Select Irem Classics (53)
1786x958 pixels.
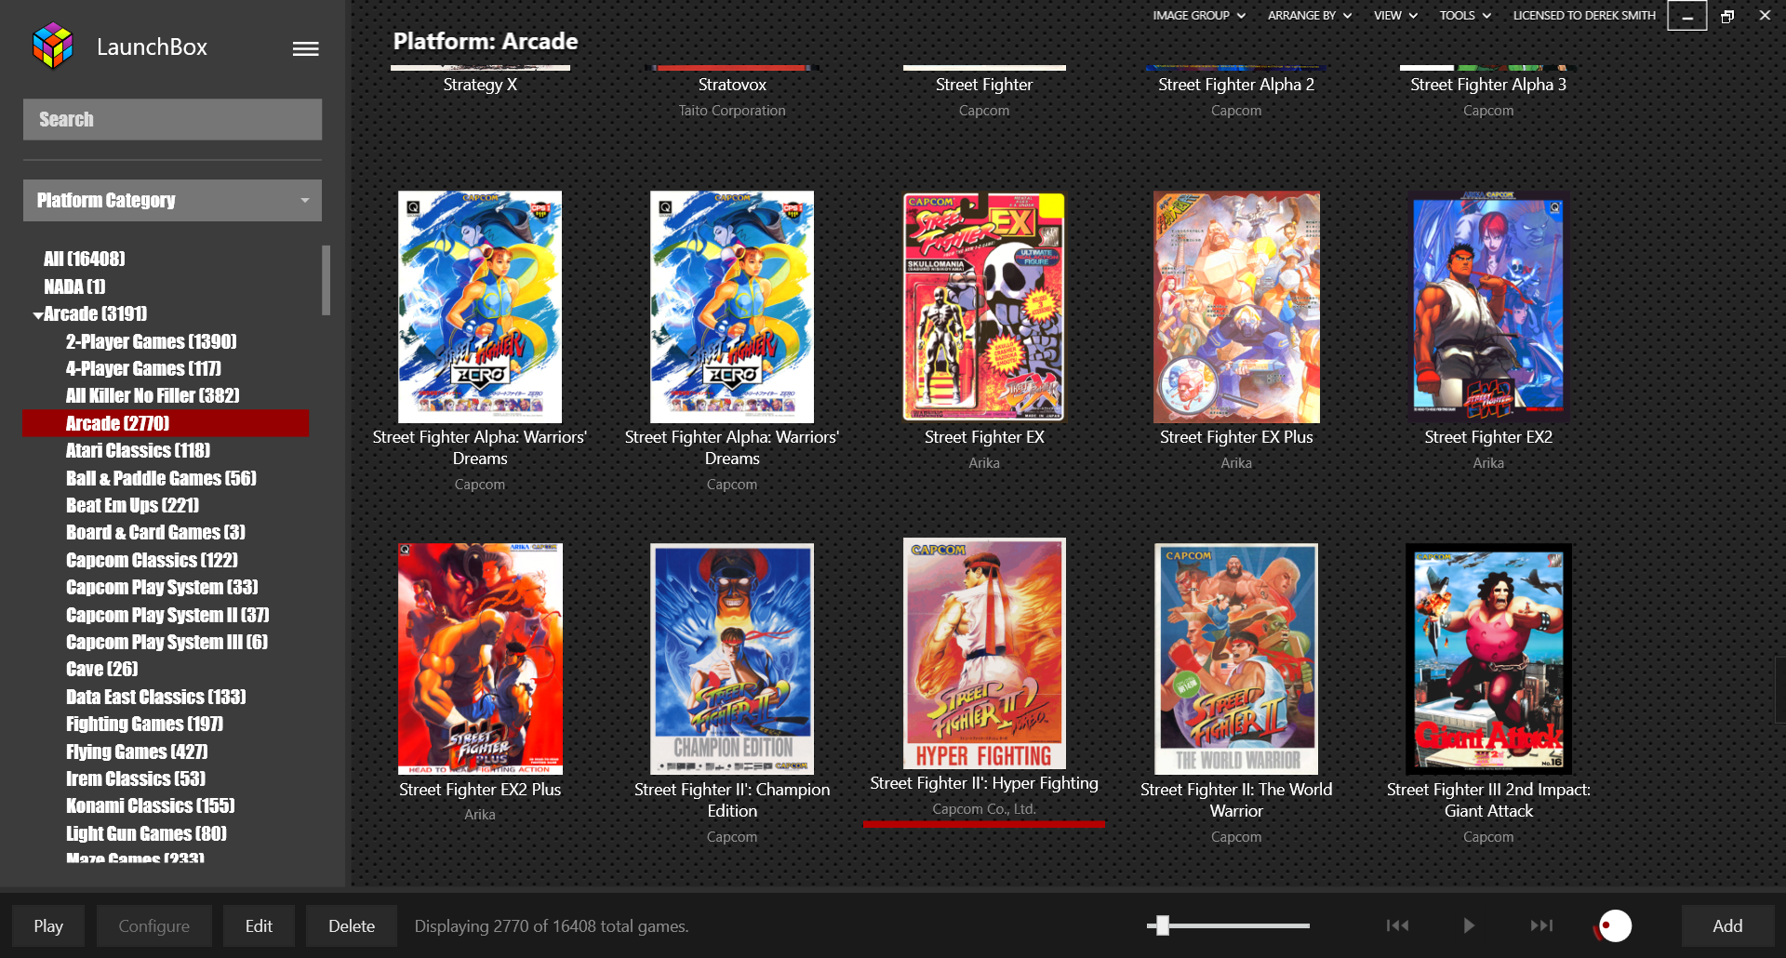[136, 778]
